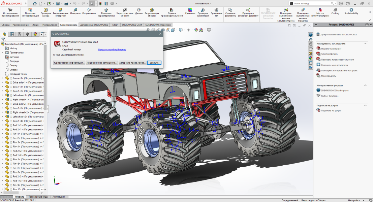Screen dimensions: 373x202
Task: Click the Rebuild traffic light icon
Action: pos(101,4)
